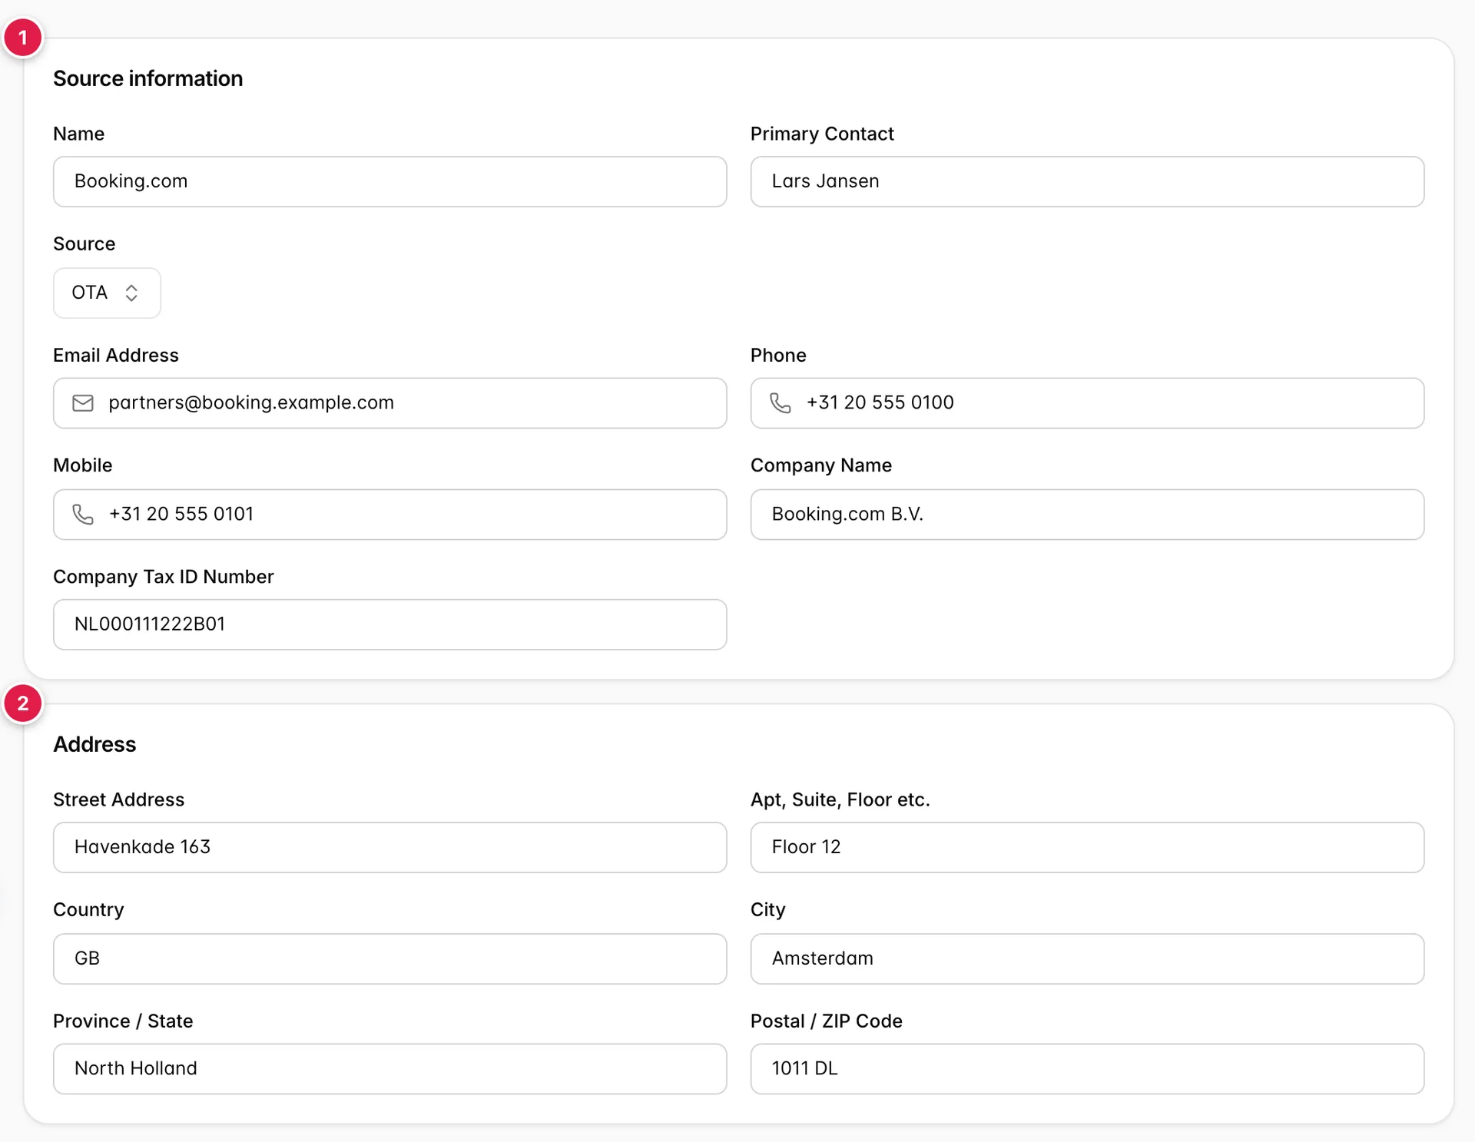Focus the Email Address input field
Viewport: 1475px width, 1142px height.
click(x=389, y=403)
